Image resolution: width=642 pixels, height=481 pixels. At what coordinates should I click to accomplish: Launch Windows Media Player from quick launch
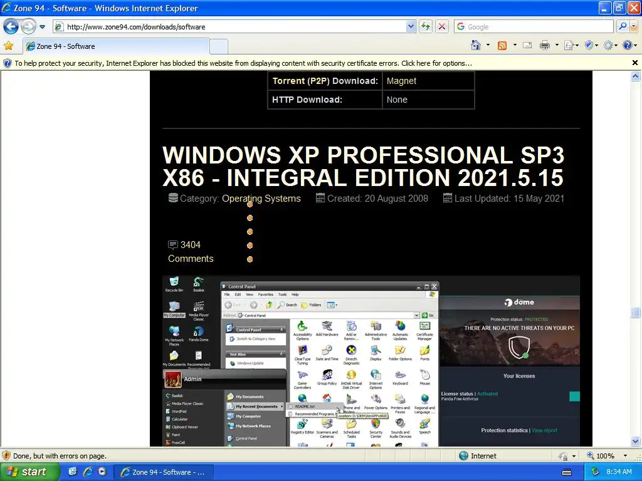[x=102, y=472]
